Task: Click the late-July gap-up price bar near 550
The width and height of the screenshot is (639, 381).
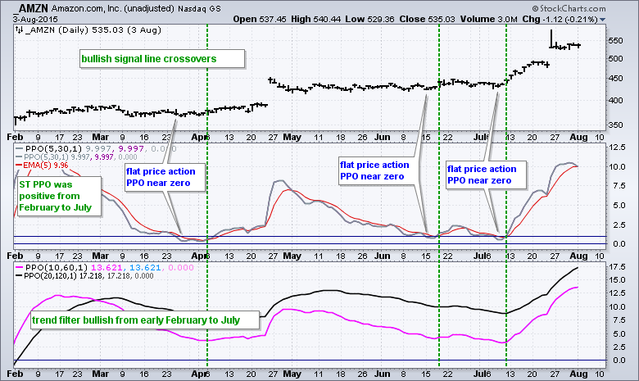Action: pyautogui.click(x=551, y=39)
